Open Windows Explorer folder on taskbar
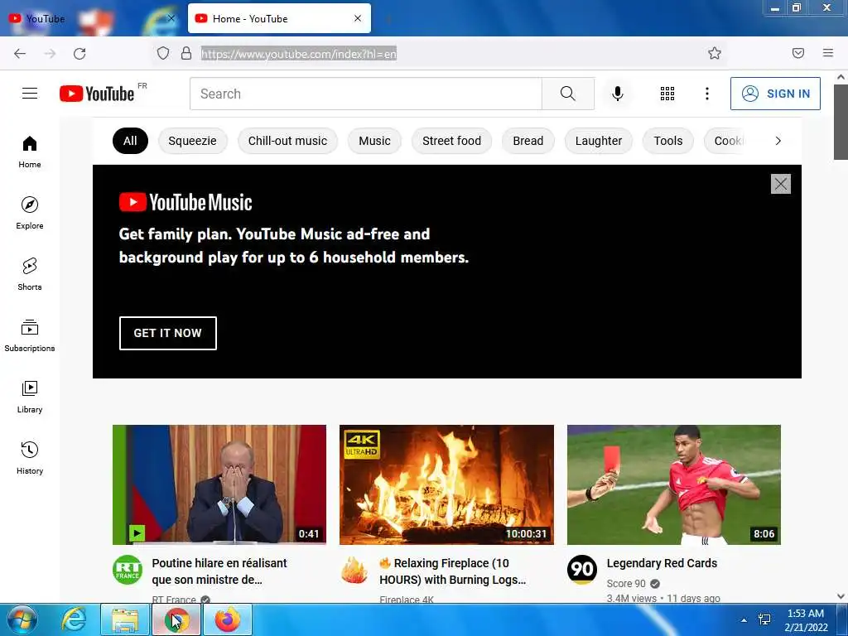 [125, 619]
